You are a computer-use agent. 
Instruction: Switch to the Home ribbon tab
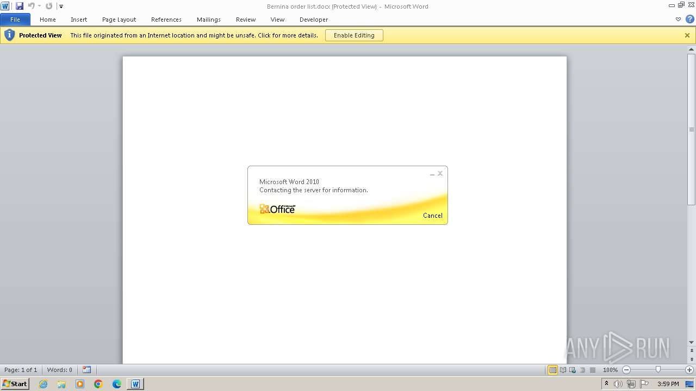pos(48,20)
